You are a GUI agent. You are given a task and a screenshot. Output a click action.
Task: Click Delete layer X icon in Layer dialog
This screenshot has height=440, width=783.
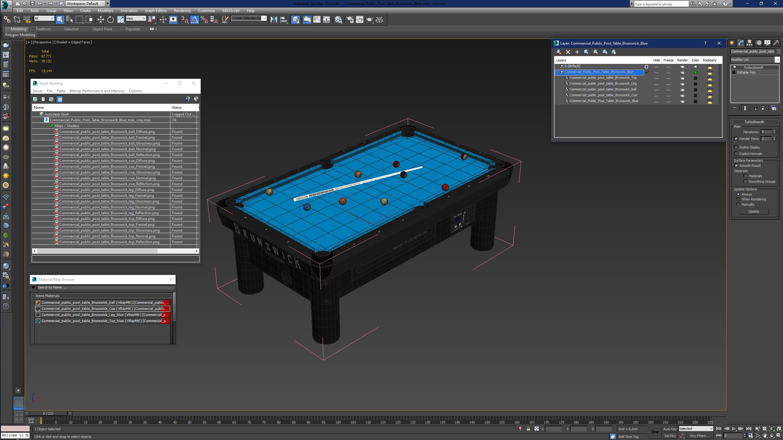tap(568, 52)
